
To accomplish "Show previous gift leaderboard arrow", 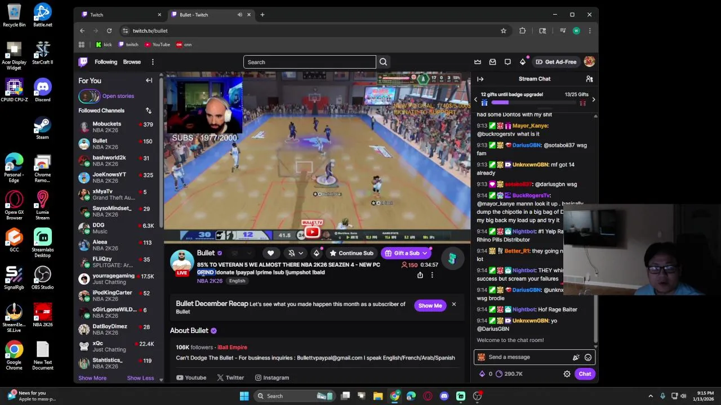I will pyautogui.click(x=475, y=100).
